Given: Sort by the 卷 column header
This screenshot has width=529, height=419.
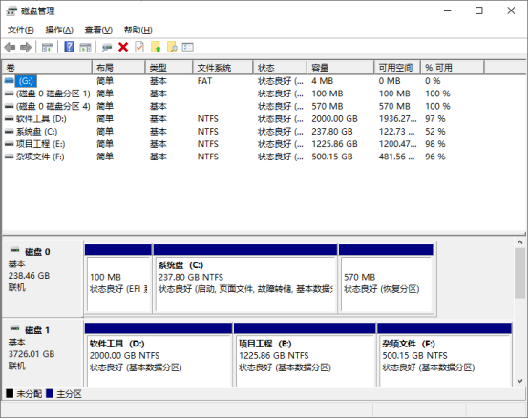Looking at the screenshot, I should click(x=47, y=68).
